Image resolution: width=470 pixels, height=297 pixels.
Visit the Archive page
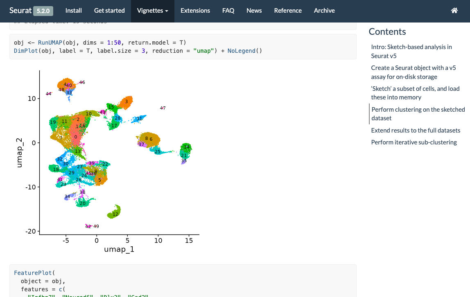click(x=324, y=11)
